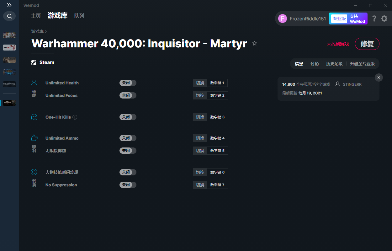Toggle 人物技能瞬间冷却 on
392x251 pixels.
(128, 172)
